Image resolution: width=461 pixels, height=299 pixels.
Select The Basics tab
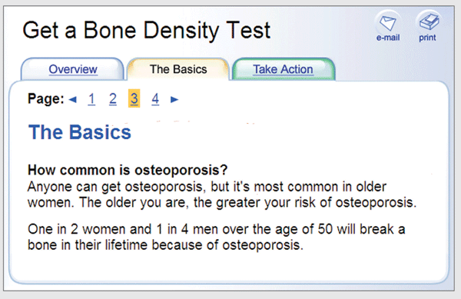pyautogui.click(x=178, y=69)
